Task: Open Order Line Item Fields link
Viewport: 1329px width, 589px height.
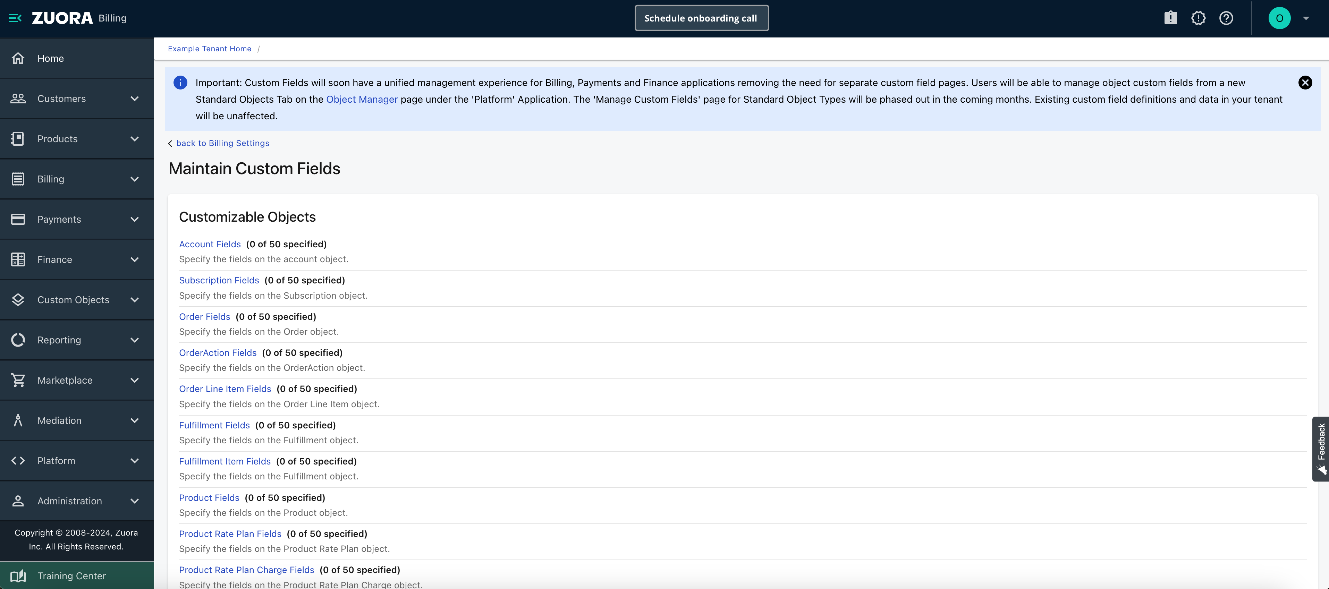Action: click(x=225, y=389)
